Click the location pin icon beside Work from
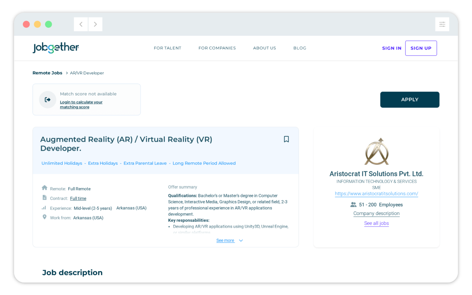This screenshot has width=472, height=295. (x=45, y=217)
